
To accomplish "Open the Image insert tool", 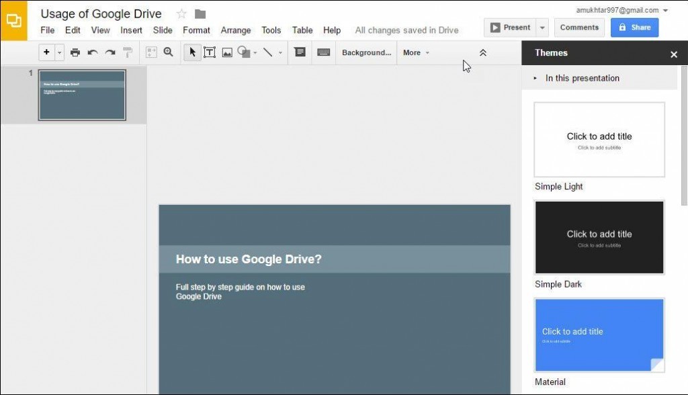I will (x=227, y=52).
